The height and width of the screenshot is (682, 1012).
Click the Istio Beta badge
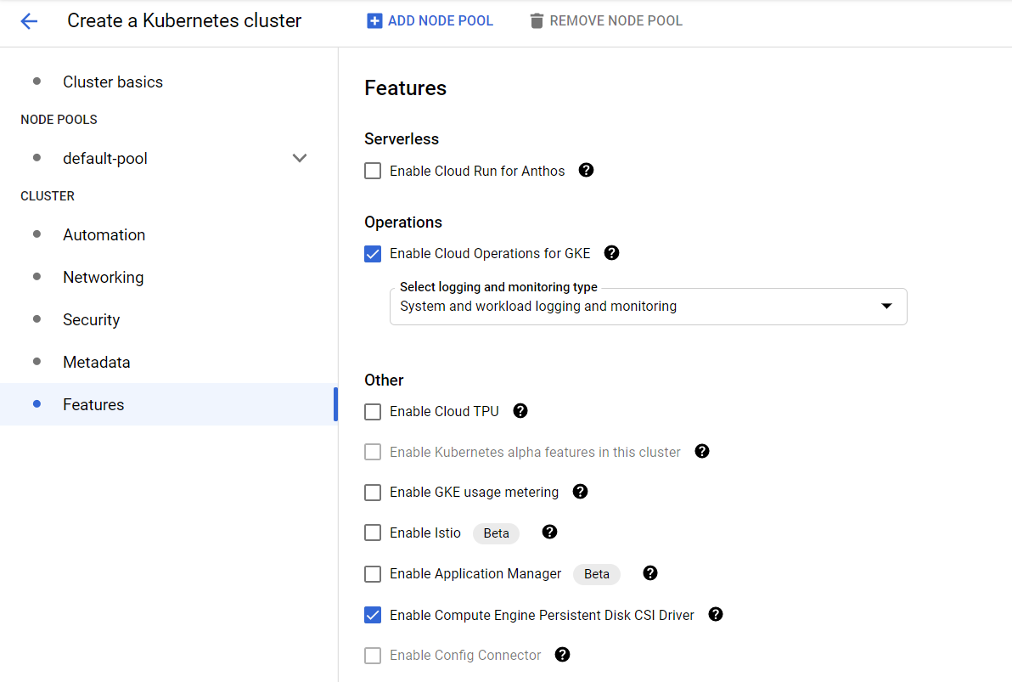[497, 533]
